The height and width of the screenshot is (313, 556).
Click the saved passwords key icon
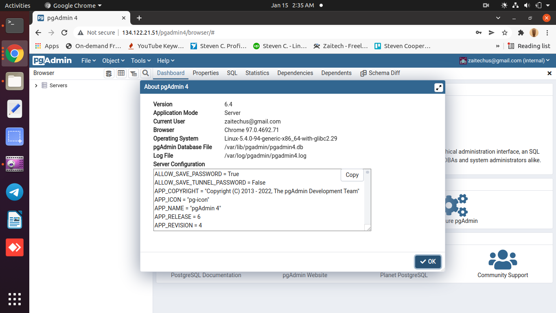[x=479, y=33]
